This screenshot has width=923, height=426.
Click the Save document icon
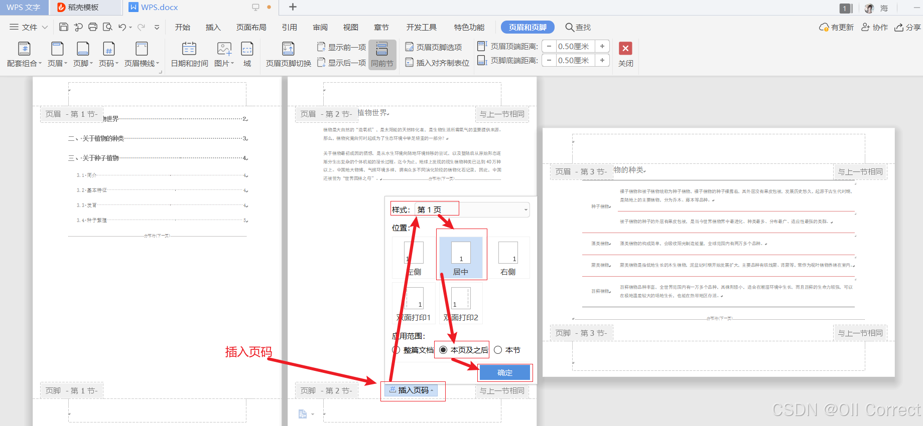click(x=64, y=27)
